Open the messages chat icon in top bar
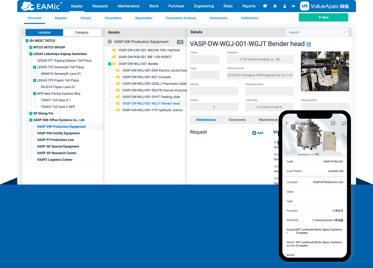Screen dimensions: 373x268 click(265, 6)
